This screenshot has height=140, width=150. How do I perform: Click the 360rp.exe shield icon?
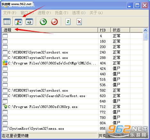tap(5, 107)
